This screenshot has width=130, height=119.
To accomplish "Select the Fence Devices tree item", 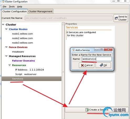I will 18,47.
